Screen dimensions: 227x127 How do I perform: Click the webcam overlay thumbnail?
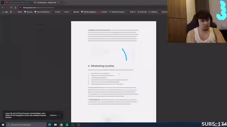tap(197, 21)
